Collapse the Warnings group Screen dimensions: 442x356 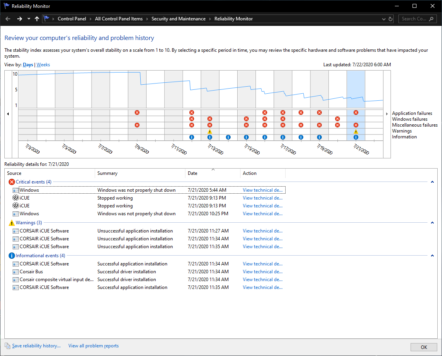(432, 223)
